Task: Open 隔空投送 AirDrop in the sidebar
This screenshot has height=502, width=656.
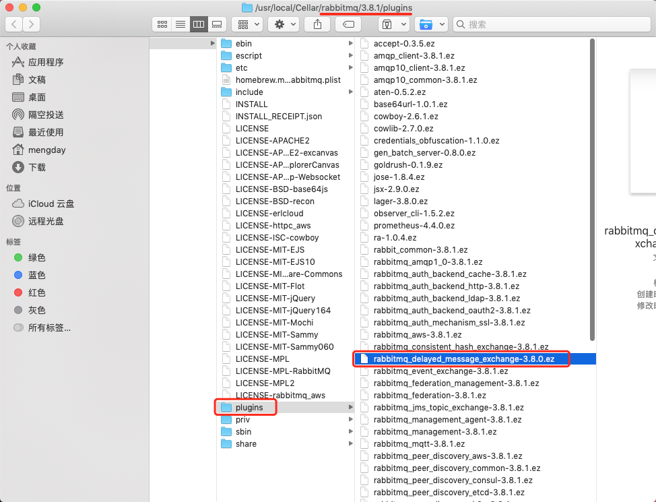Action: click(38, 115)
